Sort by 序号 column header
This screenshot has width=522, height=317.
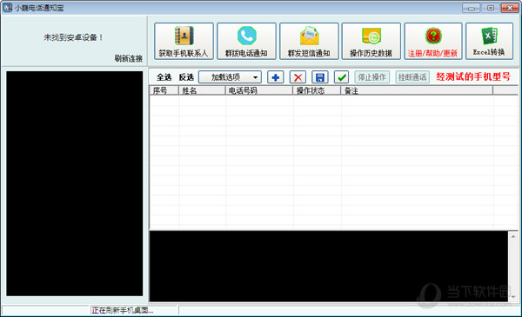click(x=164, y=90)
